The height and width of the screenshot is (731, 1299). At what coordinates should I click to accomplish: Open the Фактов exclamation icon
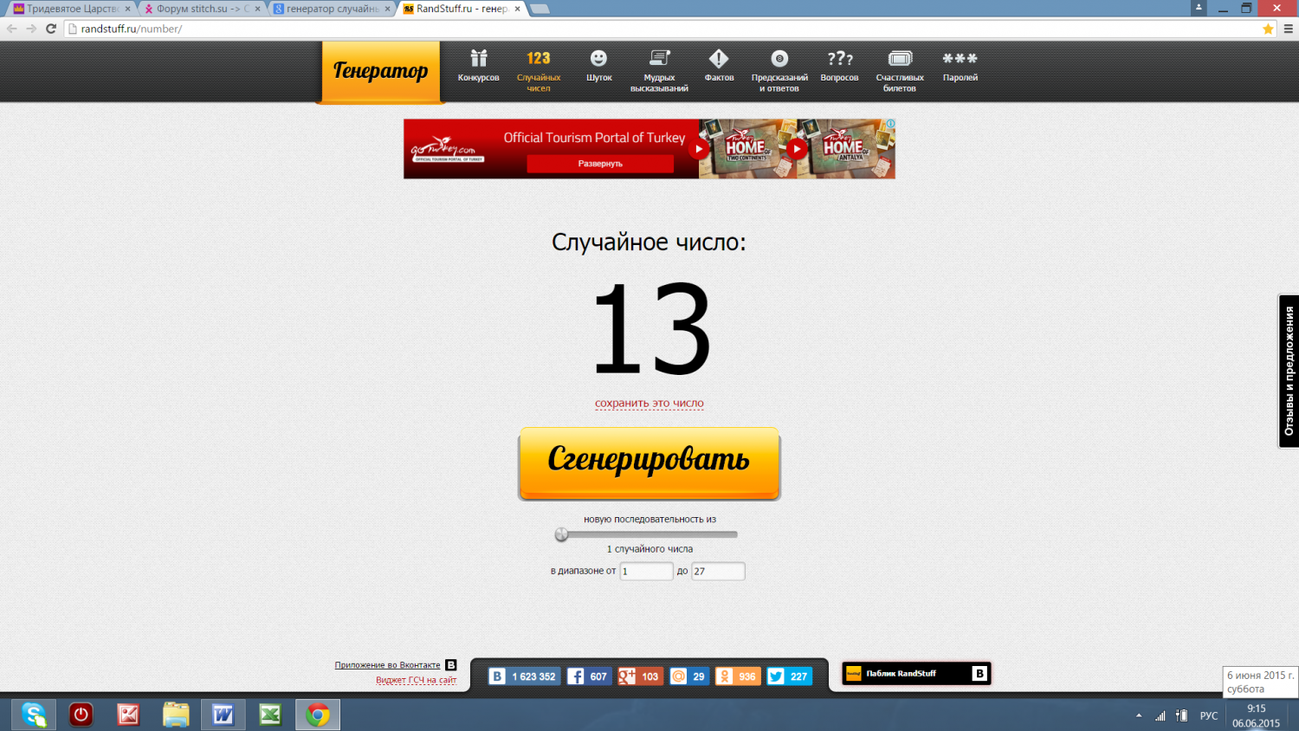(719, 59)
